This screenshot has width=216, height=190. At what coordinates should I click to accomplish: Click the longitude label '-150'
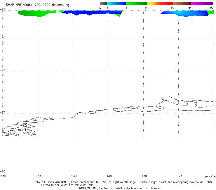[3, 176]
